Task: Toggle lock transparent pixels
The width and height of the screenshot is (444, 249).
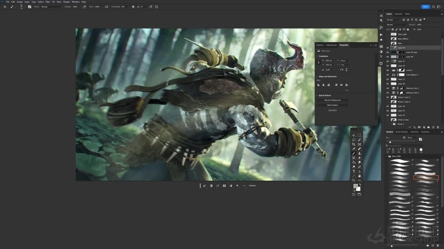Action: [393, 30]
